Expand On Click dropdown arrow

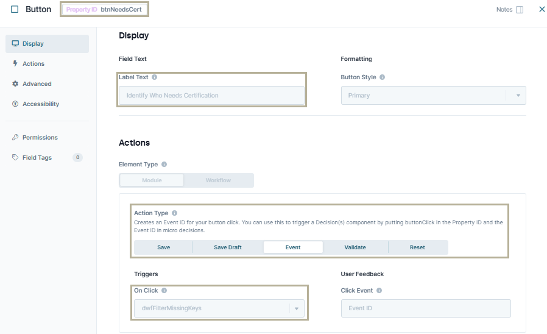coord(297,308)
